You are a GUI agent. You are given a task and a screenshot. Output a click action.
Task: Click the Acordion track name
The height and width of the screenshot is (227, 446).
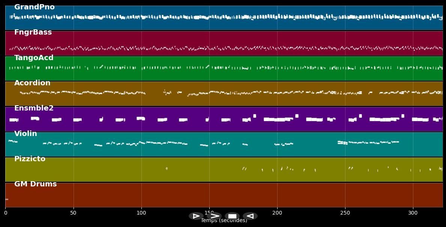point(32,83)
